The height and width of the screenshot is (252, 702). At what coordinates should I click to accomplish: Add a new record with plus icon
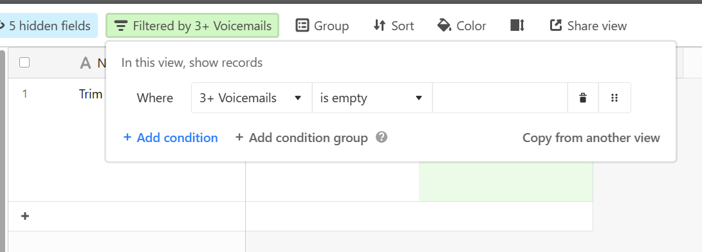(25, 216)
